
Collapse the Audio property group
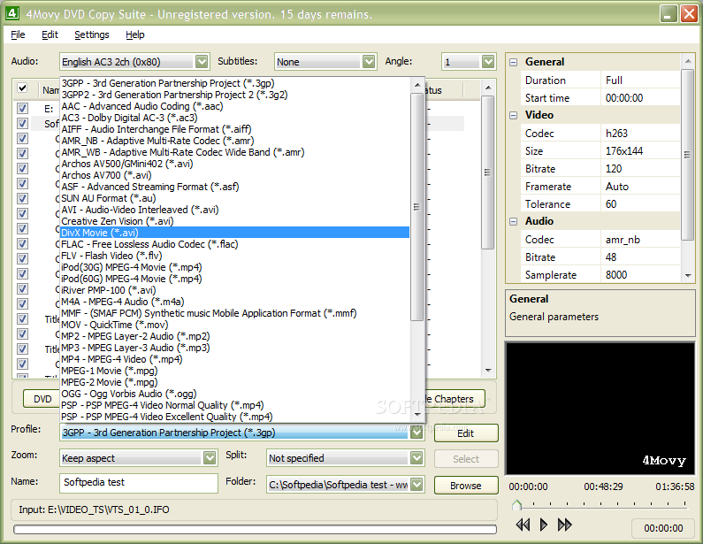(x=514, y=221)
